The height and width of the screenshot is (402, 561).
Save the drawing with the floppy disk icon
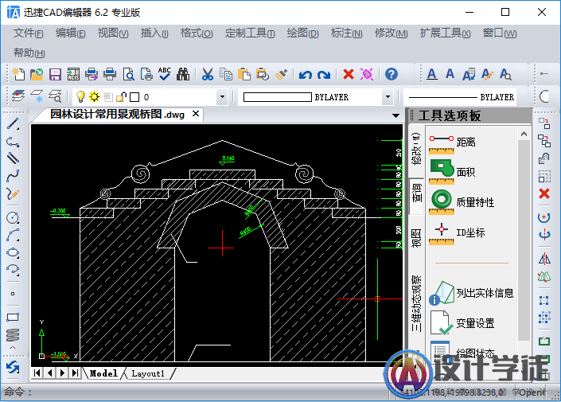(x=55, y=74)
